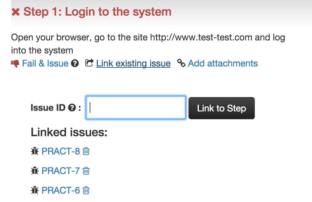The image size is (312, 202).
Task: Open the Fail & Issue link
Action: pyautogui.click(x=45, y=64)
